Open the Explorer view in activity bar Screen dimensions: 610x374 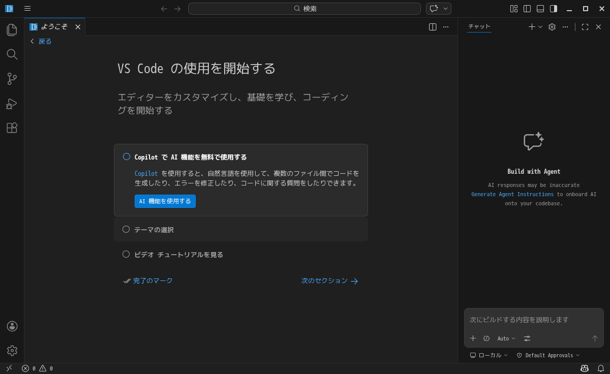click(x=12, y=30)
